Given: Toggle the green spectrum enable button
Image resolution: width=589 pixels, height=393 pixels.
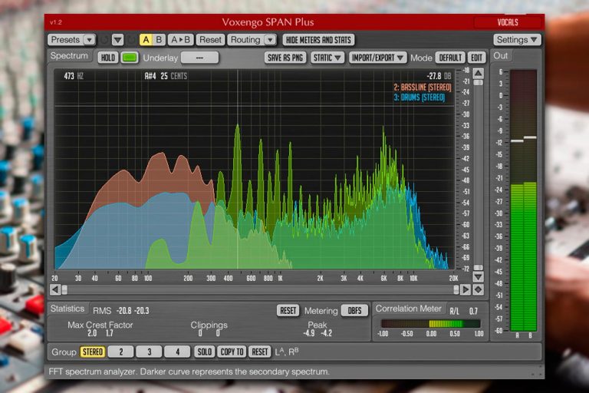Looking at the screenshot, I should (x=130, y=58).
